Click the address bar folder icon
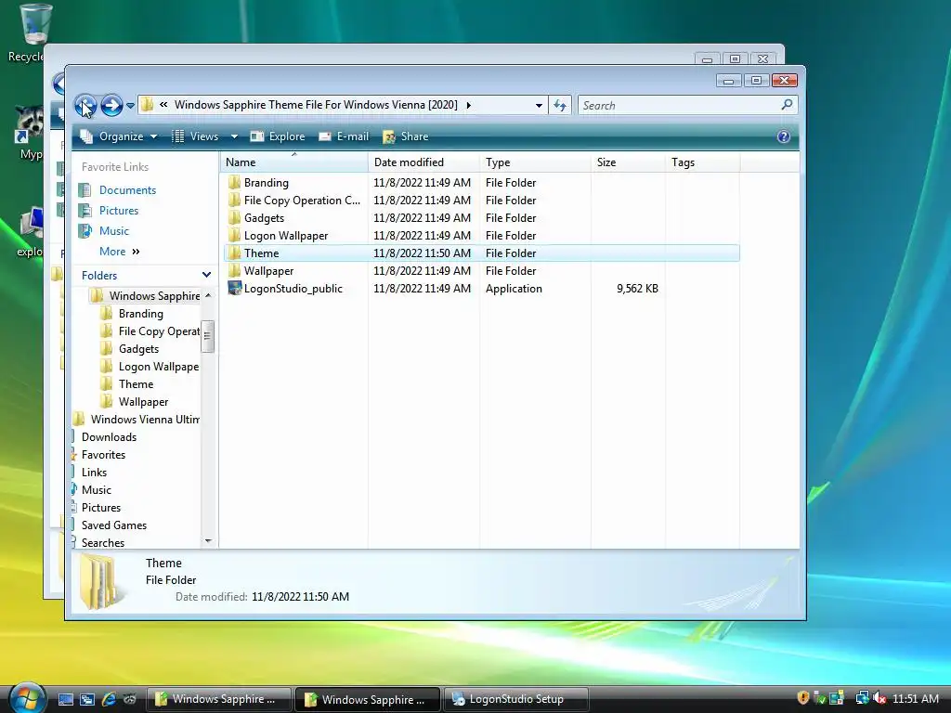The width and height of the screenshot is (951, 713). click(x=148, y=105)
